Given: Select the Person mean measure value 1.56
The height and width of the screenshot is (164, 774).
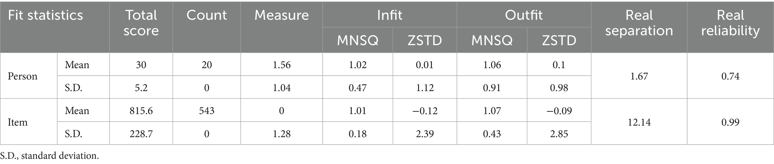Looking at the screenshot, I should (281, 65).
